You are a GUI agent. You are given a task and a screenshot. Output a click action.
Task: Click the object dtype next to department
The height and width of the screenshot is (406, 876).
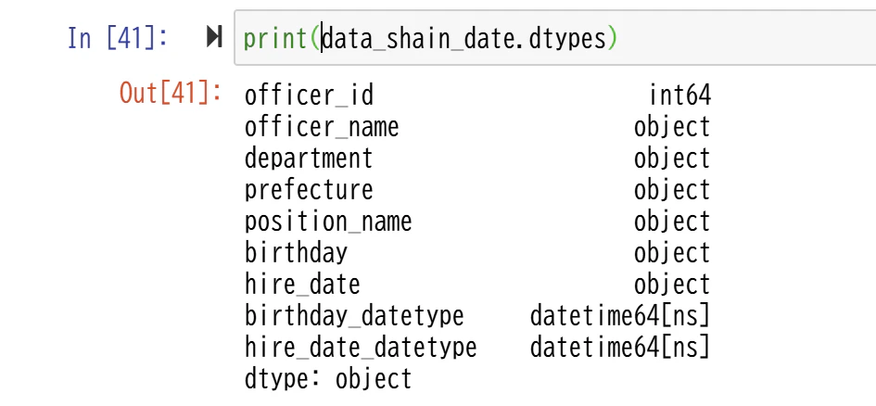(x=672, y=159)
